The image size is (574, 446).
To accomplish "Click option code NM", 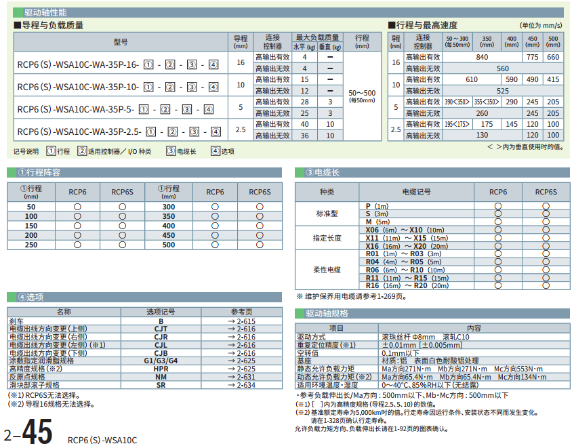I will [161, 377].
